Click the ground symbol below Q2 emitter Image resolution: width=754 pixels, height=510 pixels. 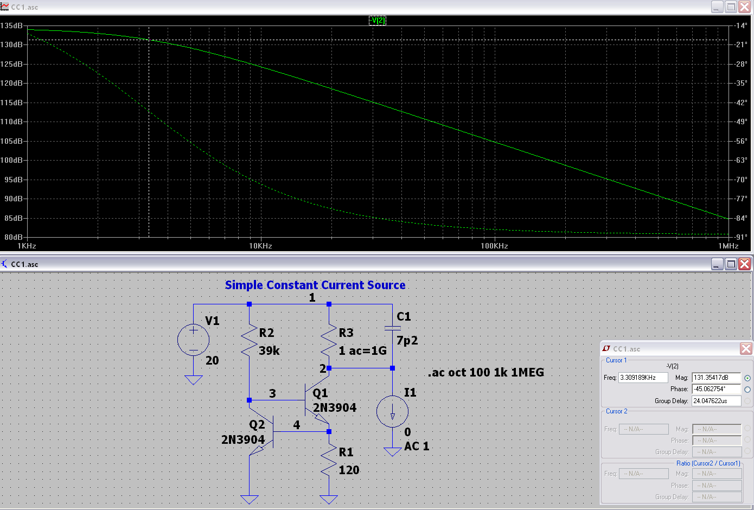pyautogui.click(x=249, y=499)
